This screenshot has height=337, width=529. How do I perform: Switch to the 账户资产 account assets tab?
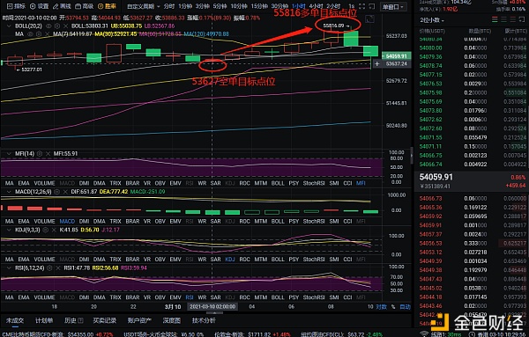pyautogui.click(x=139, y=320)
